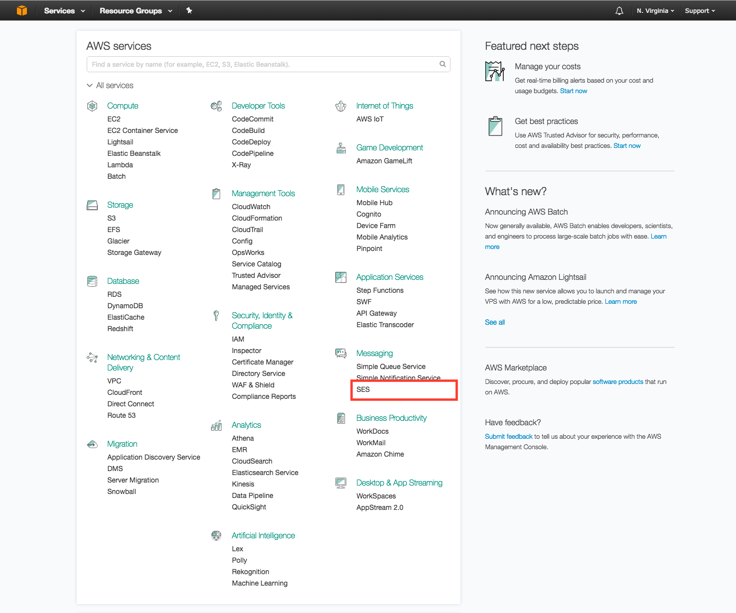Click the Business Productivity calculator icon
736x613 pixels.
click(341, 418)
